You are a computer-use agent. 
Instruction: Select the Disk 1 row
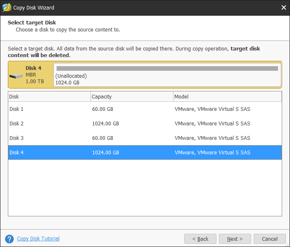(145, 109)
